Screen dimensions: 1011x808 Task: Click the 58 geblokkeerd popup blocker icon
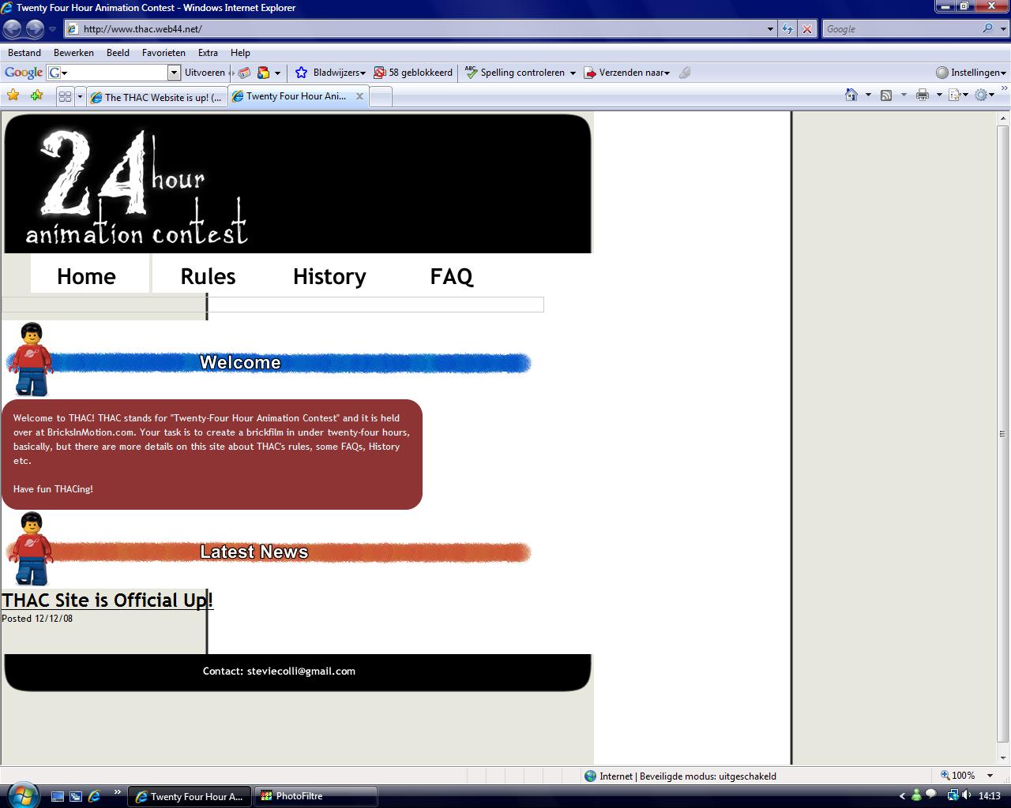413,73
